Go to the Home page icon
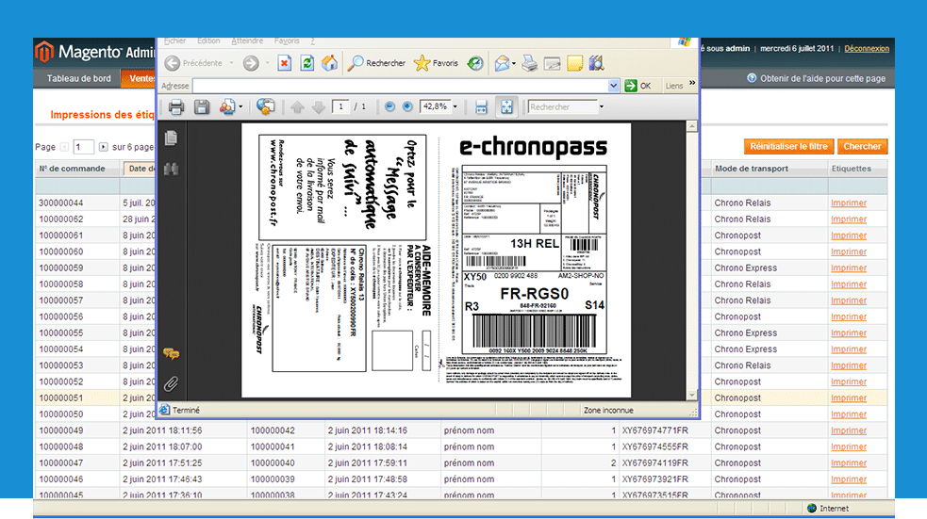Viewport: 927px width, 519px height. click(329, 63)
